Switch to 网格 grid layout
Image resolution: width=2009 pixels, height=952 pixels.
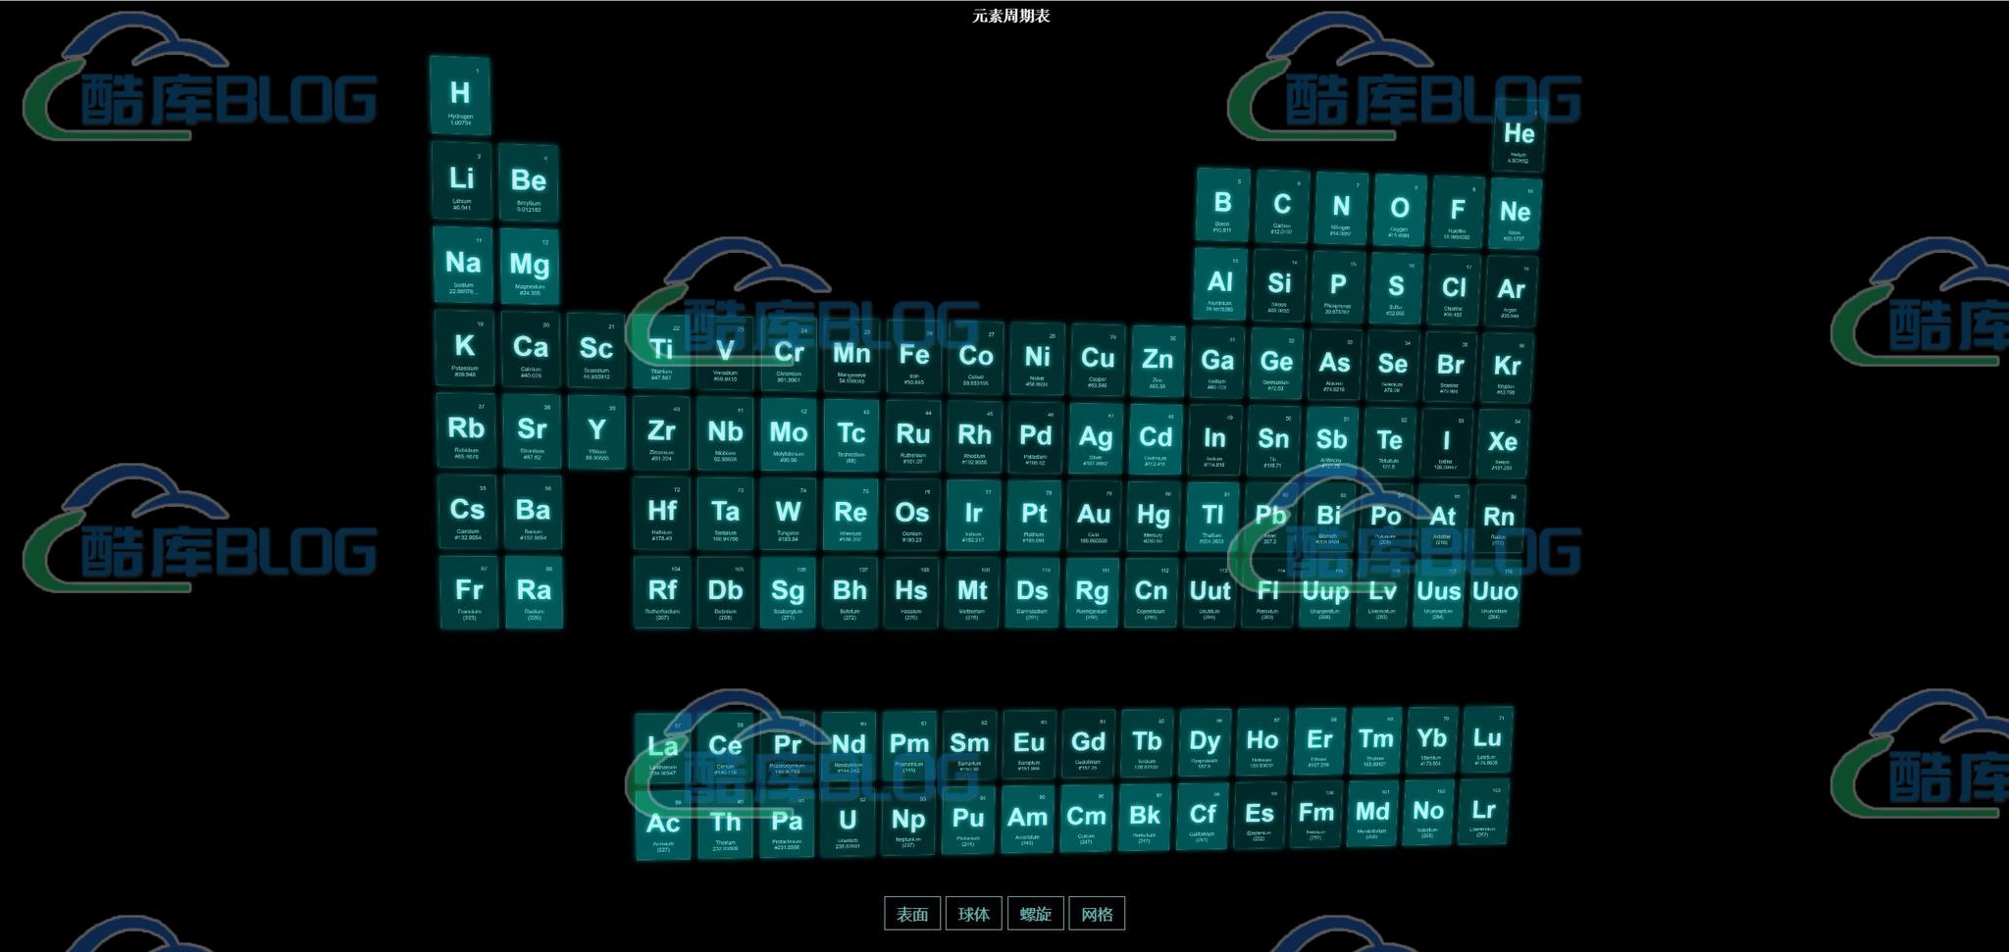click(1097, 914)
